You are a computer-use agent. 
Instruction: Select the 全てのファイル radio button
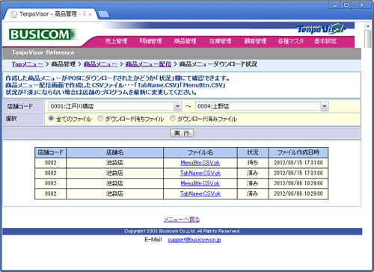point(51,118)
